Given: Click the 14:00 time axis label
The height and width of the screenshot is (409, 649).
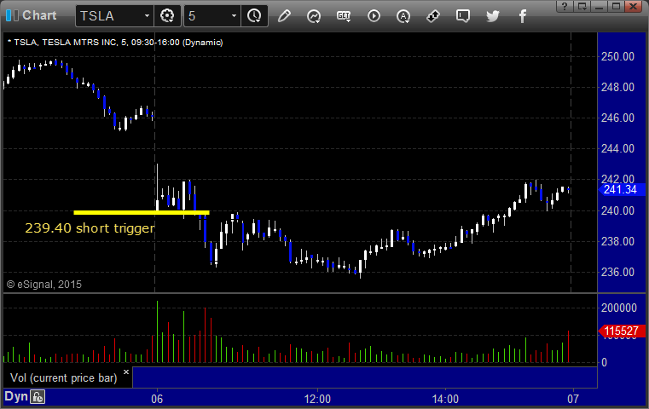Looking at the screenshot, I should 445,399.
